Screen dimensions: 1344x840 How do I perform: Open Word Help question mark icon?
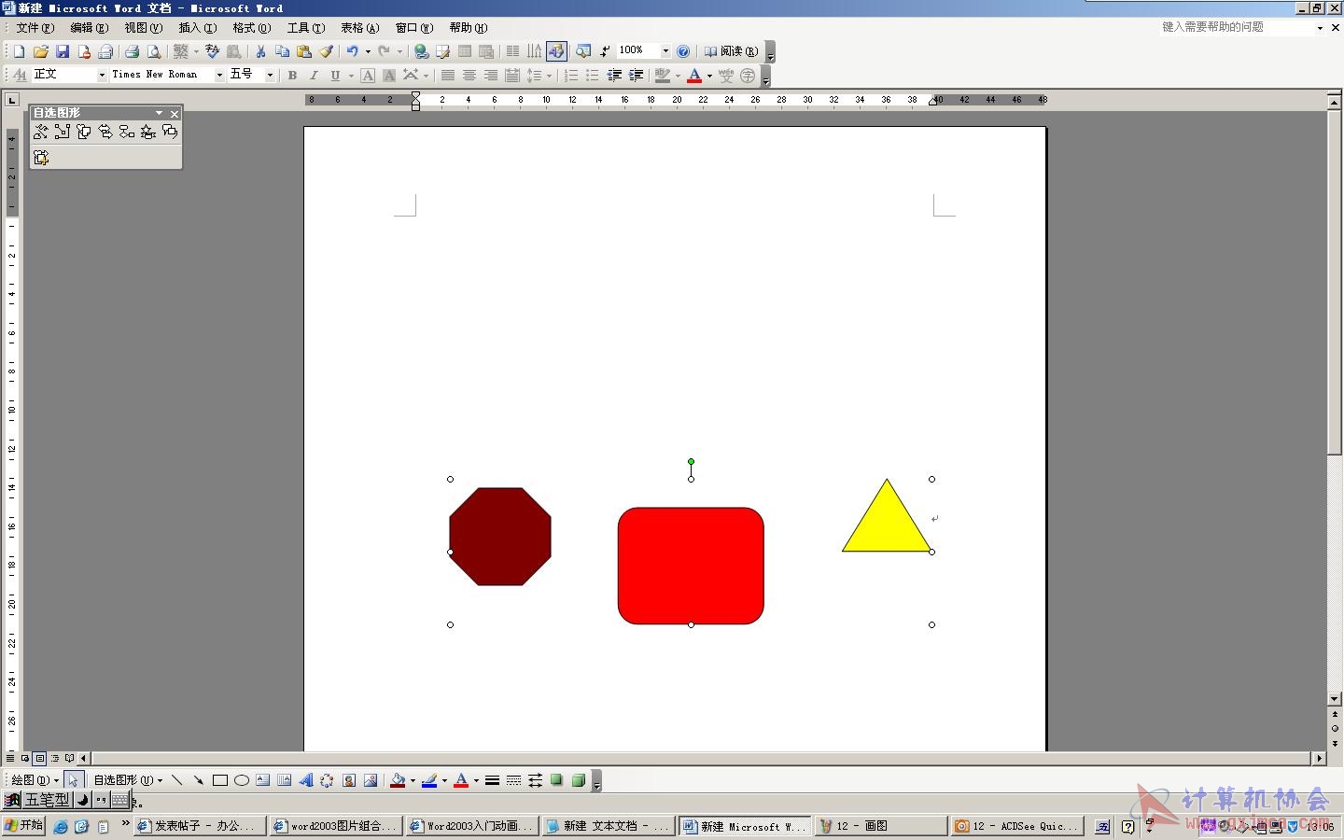coord(683,51)
